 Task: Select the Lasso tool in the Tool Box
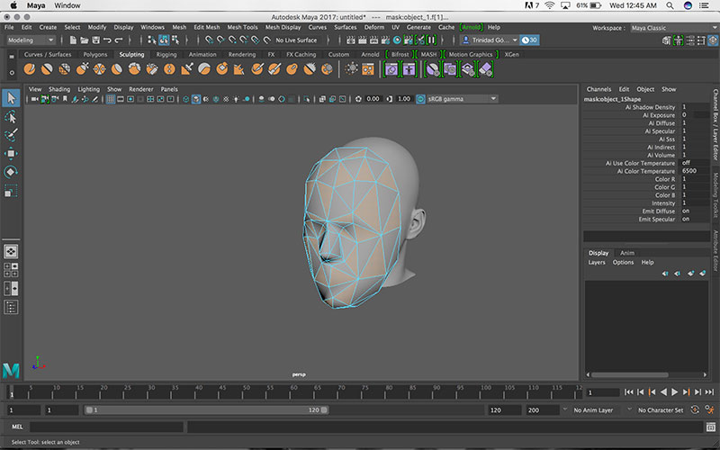click(11, 117)
